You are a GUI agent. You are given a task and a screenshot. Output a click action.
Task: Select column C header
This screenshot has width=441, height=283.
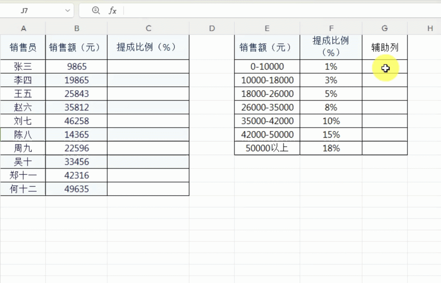148,28
